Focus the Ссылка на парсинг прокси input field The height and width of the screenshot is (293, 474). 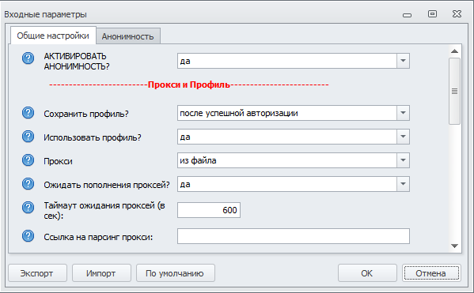pyautogui.click(x=294, y=236)
